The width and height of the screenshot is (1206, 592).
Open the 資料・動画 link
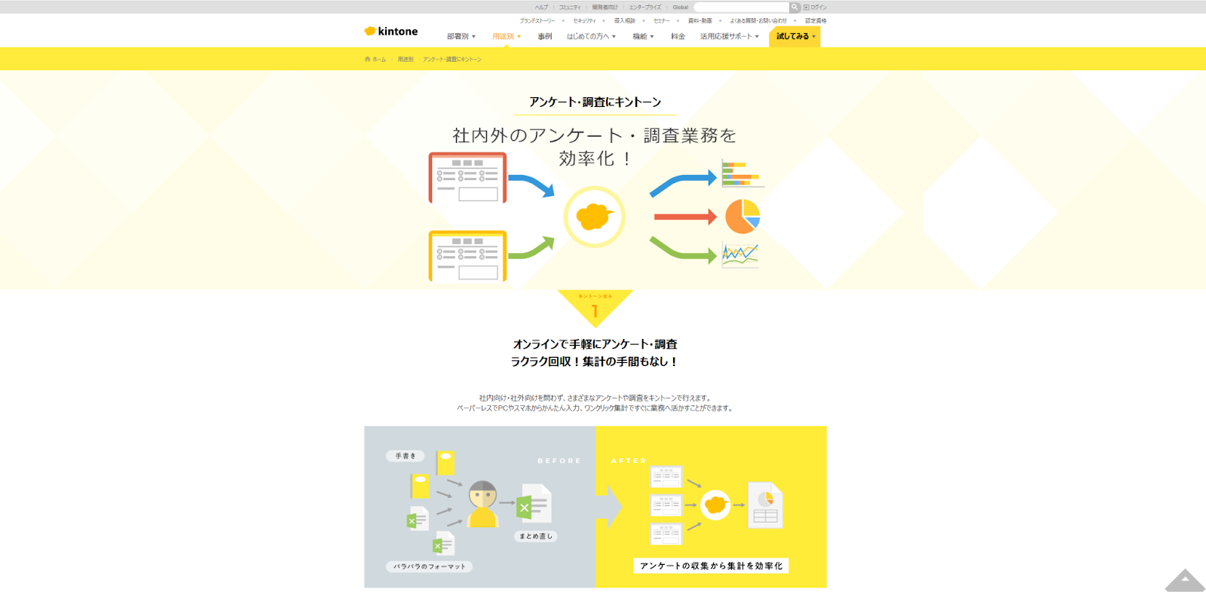pyautogui.click(x=699, y=21)
